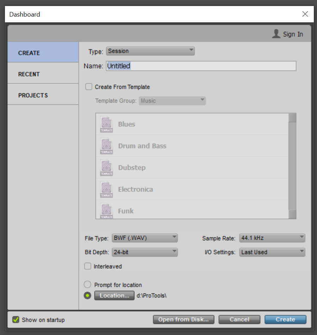Select the Electronica template icon

106,190
